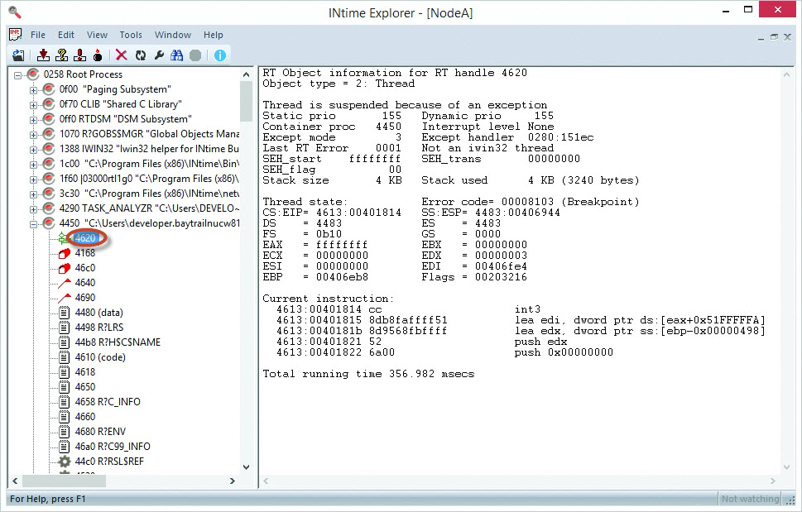Viewport: 802px width, 512px height.
Task: Click the document icon beside 4658 R?C_INFO
Action: [x=64, y=402]
